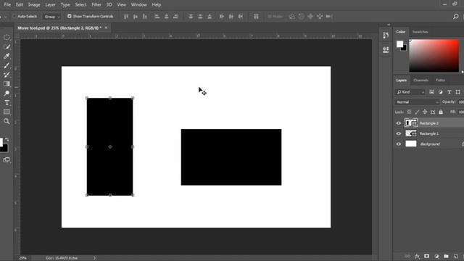
Task: Open the search magnifier in options bar
Action: [456, 17]
